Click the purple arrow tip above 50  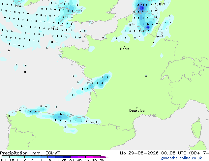(x=104, y=157)
